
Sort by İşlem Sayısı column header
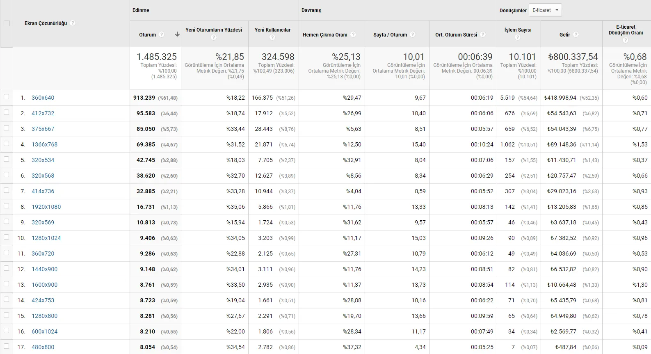point(518,30)
